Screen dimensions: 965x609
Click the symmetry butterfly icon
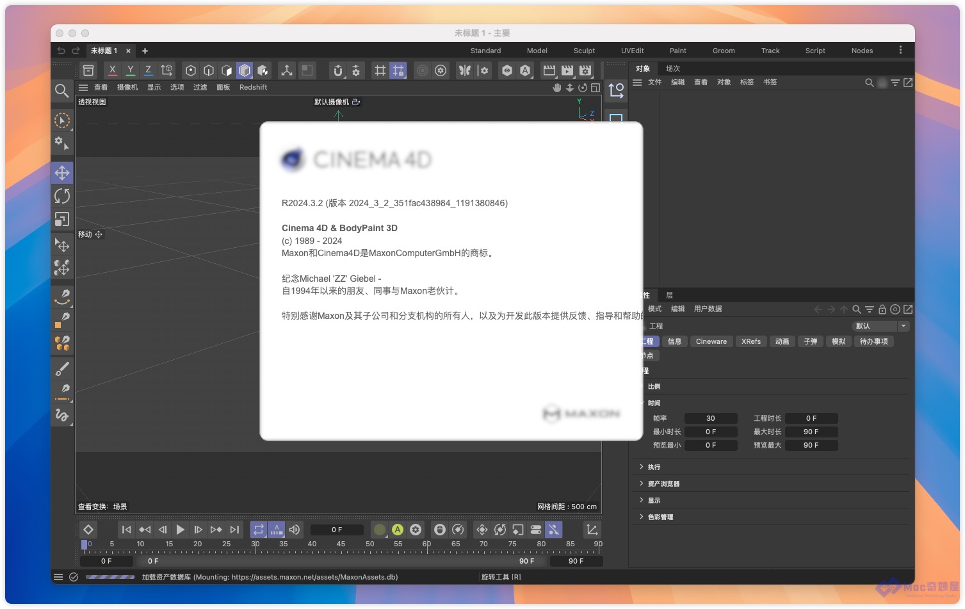(x=465, y=70)
